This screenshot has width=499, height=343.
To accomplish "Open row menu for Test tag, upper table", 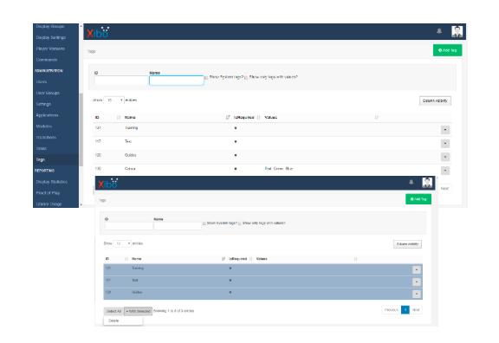I will tap(445, 143).
